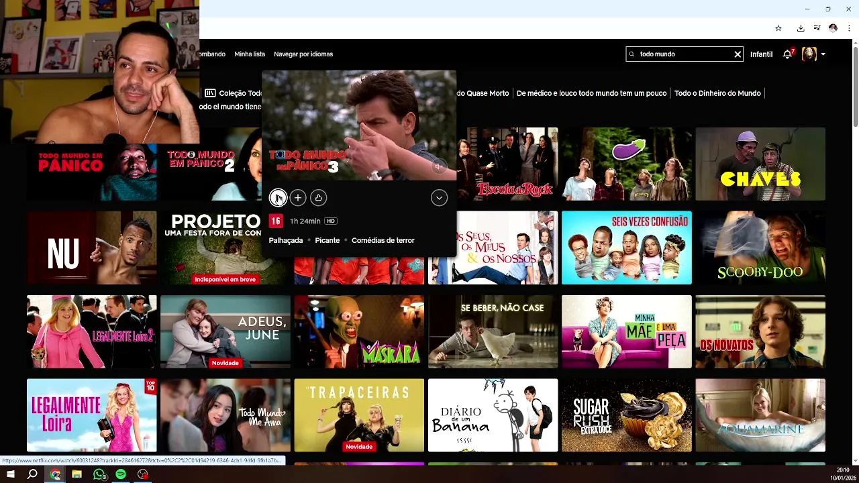Open Seis Vezes Confusão thumbnail

[627, 248]
